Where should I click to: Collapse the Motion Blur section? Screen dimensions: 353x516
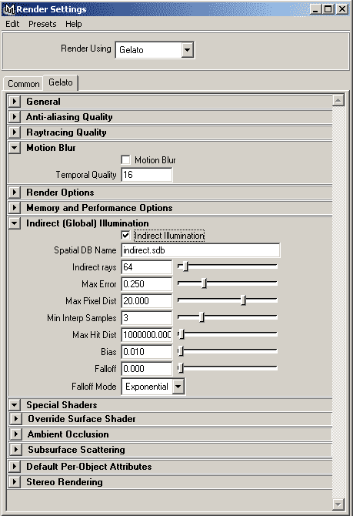coord(14,148)
